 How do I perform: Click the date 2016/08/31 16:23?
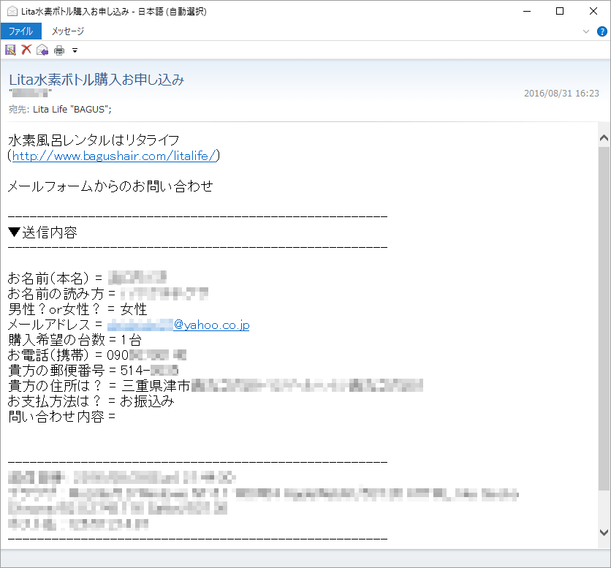pos(561,93)
